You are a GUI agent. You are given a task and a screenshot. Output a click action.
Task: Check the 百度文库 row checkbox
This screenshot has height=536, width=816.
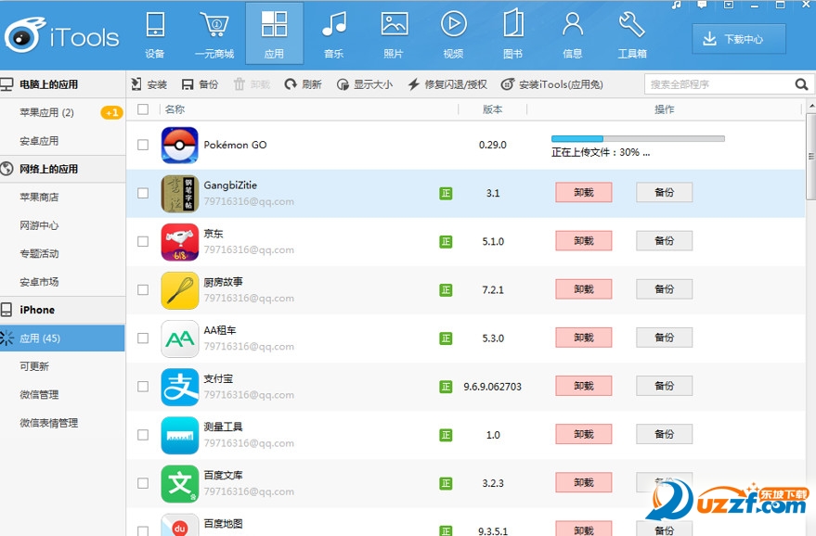click(x=143, y=483)
